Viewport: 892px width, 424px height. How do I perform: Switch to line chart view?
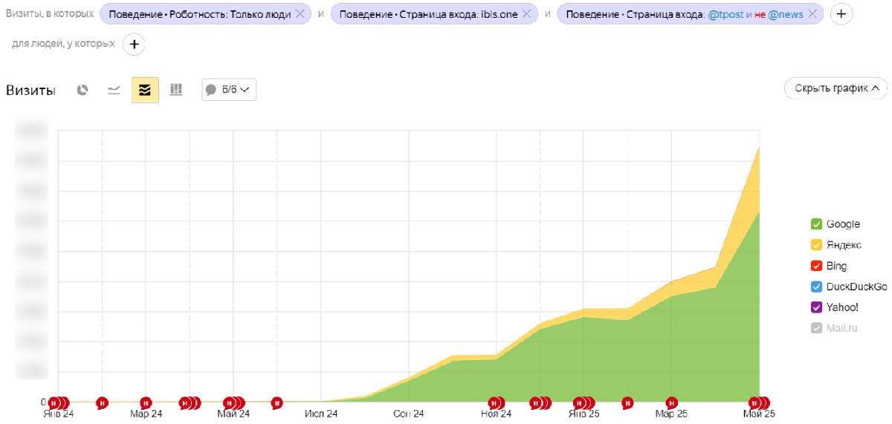[x=114, y=90]
